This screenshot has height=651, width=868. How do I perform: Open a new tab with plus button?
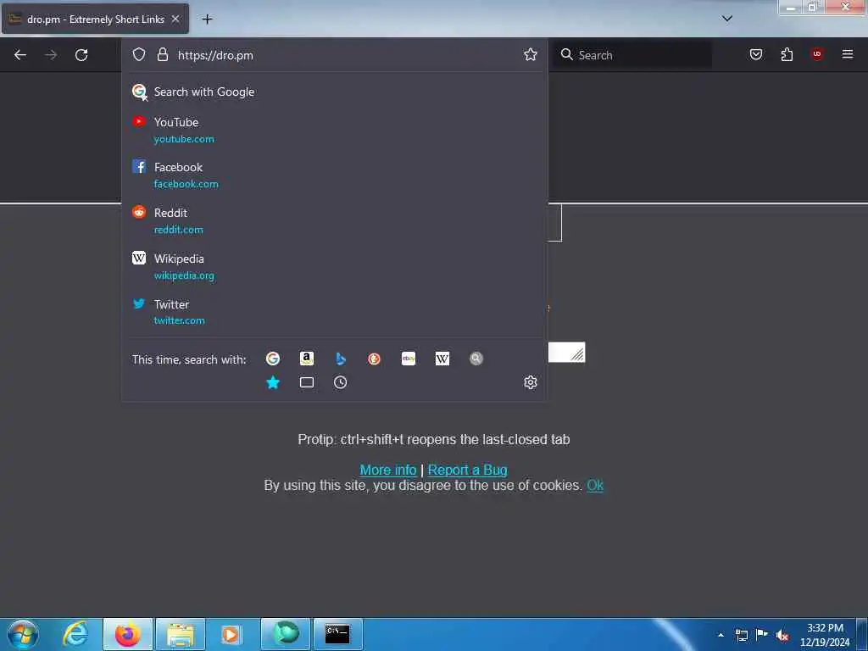(207, 19)
